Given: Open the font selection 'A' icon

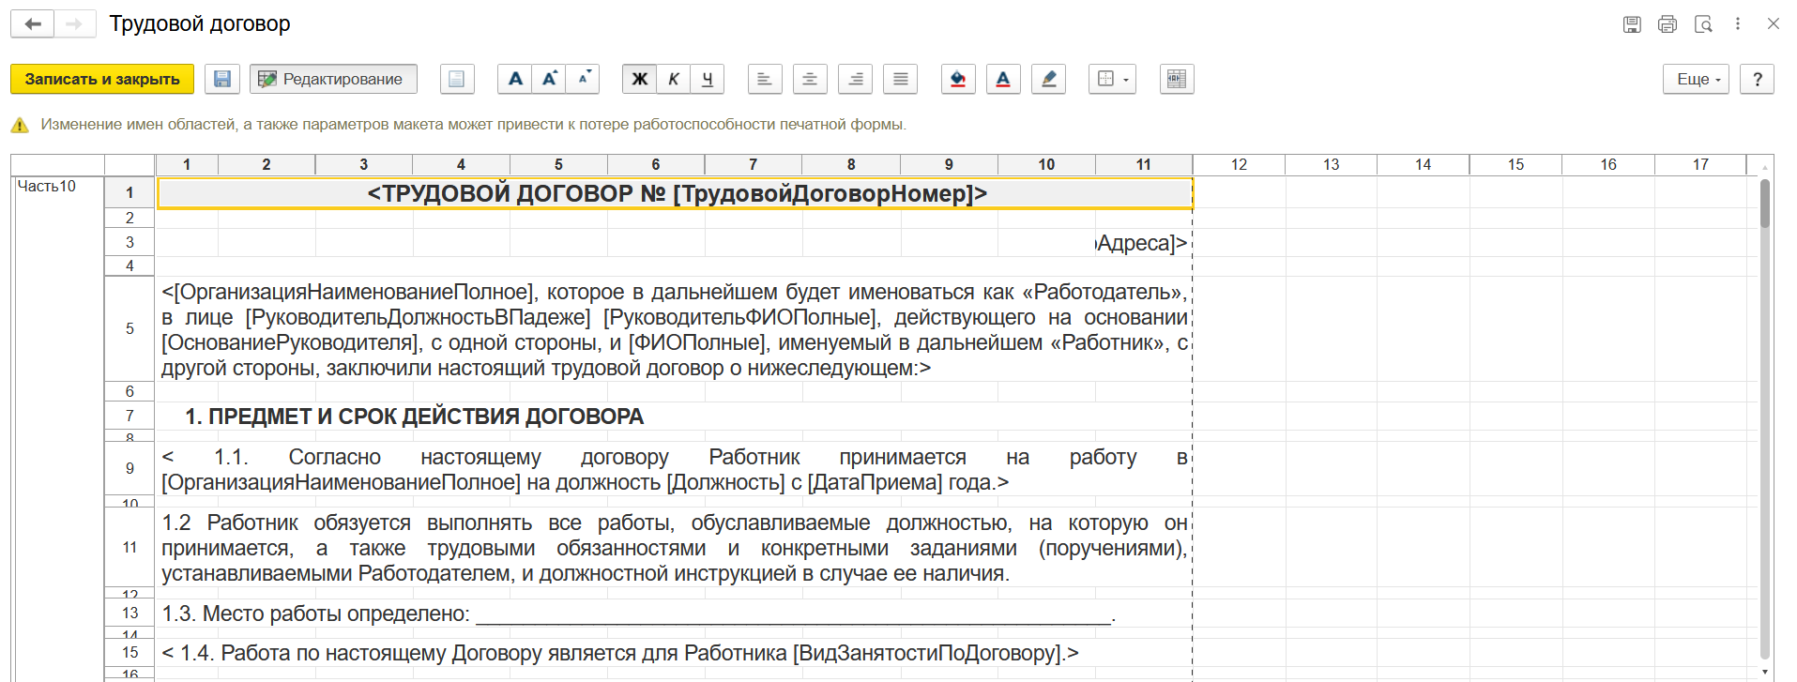Looking at the screenshot, I should pyautogui.click(x=515, y=79).
